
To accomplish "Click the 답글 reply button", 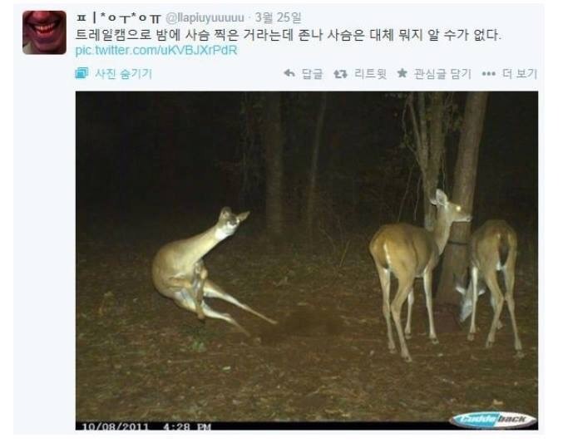I will (312, 74).
